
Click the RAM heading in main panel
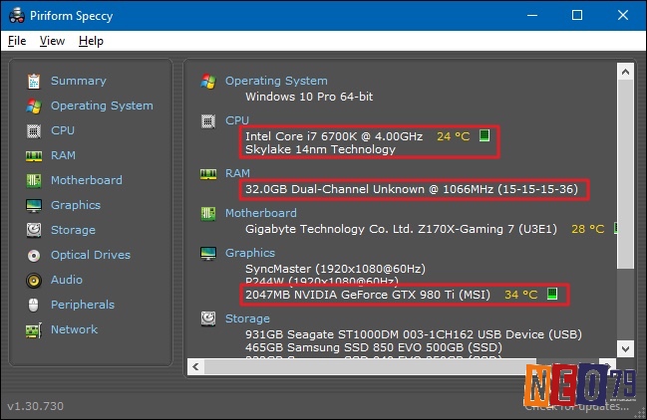[237, 173]
